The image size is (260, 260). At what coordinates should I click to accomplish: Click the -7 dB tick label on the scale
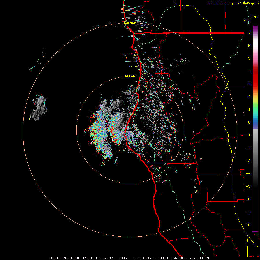(248, 212)
